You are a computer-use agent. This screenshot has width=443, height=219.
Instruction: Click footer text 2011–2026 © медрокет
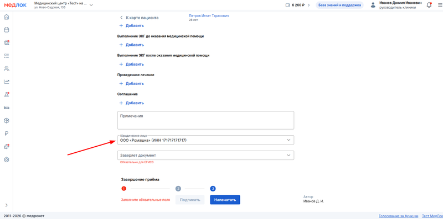[24, 216]
